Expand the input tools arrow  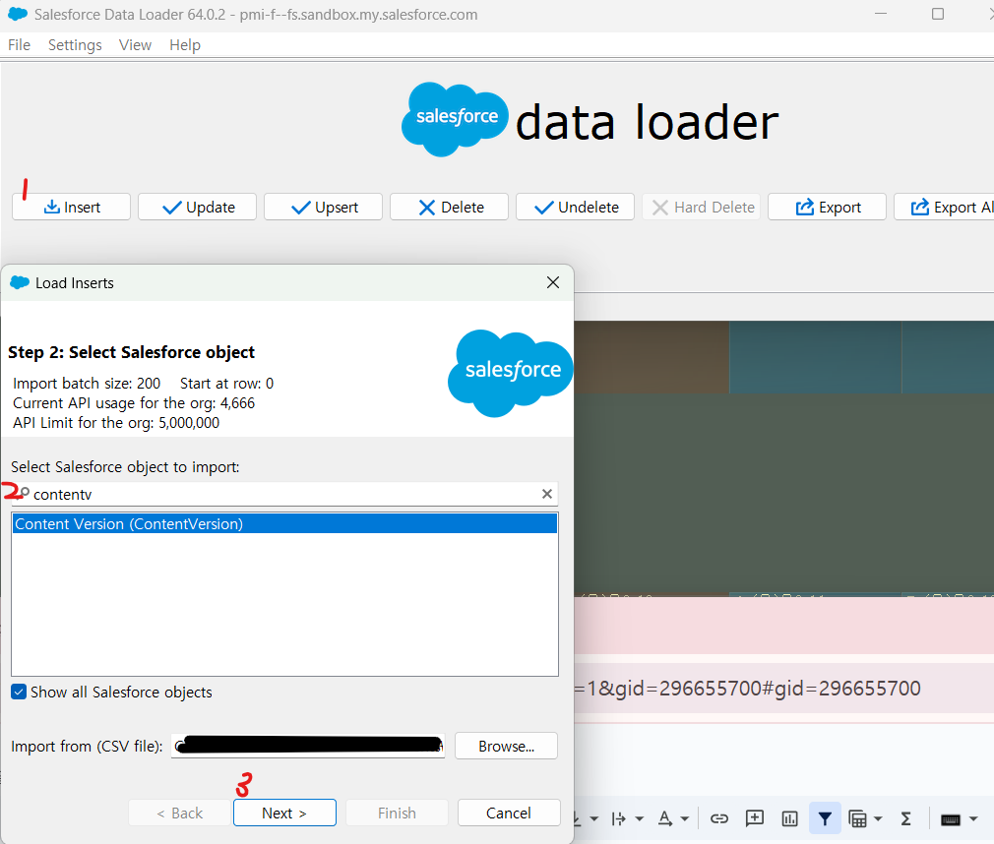(x=973, y=819)
